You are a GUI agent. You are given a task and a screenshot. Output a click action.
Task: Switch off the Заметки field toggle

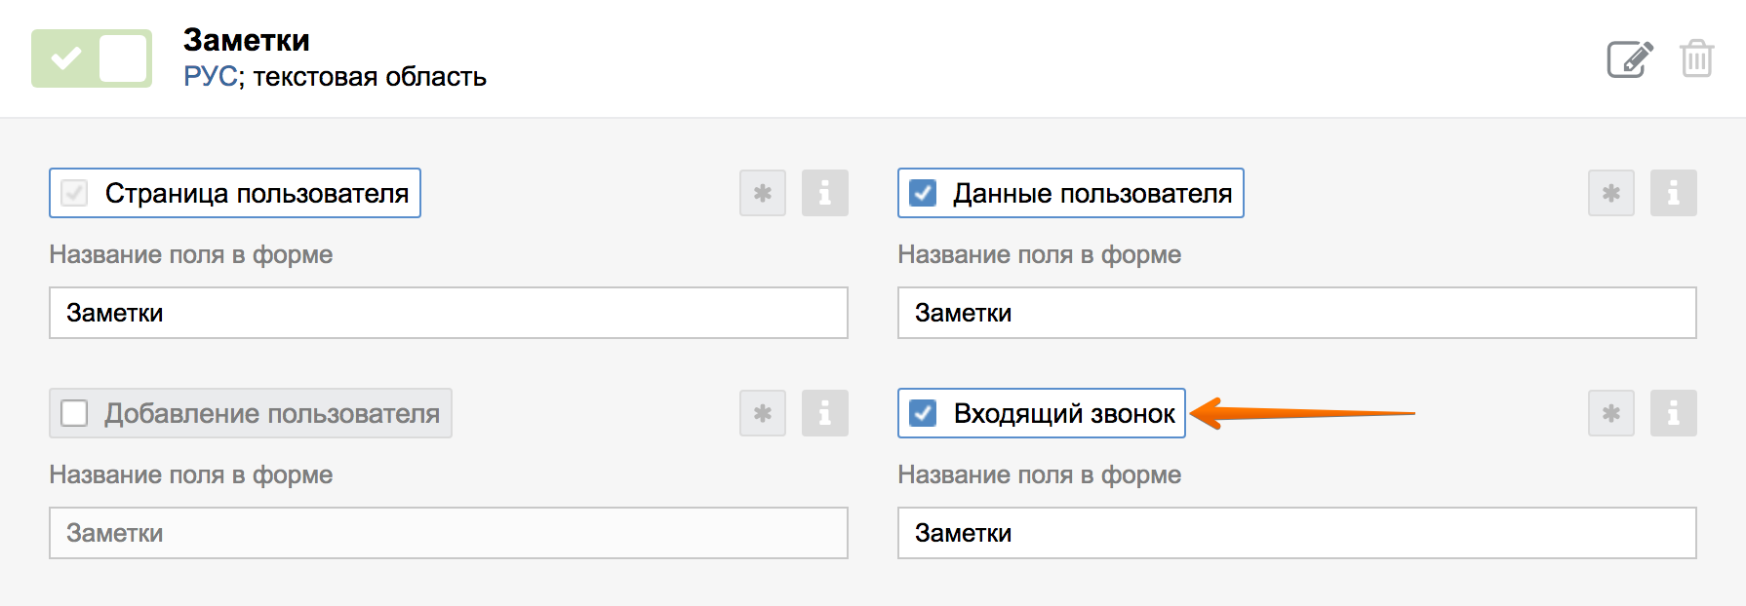(x=91, y=58)
